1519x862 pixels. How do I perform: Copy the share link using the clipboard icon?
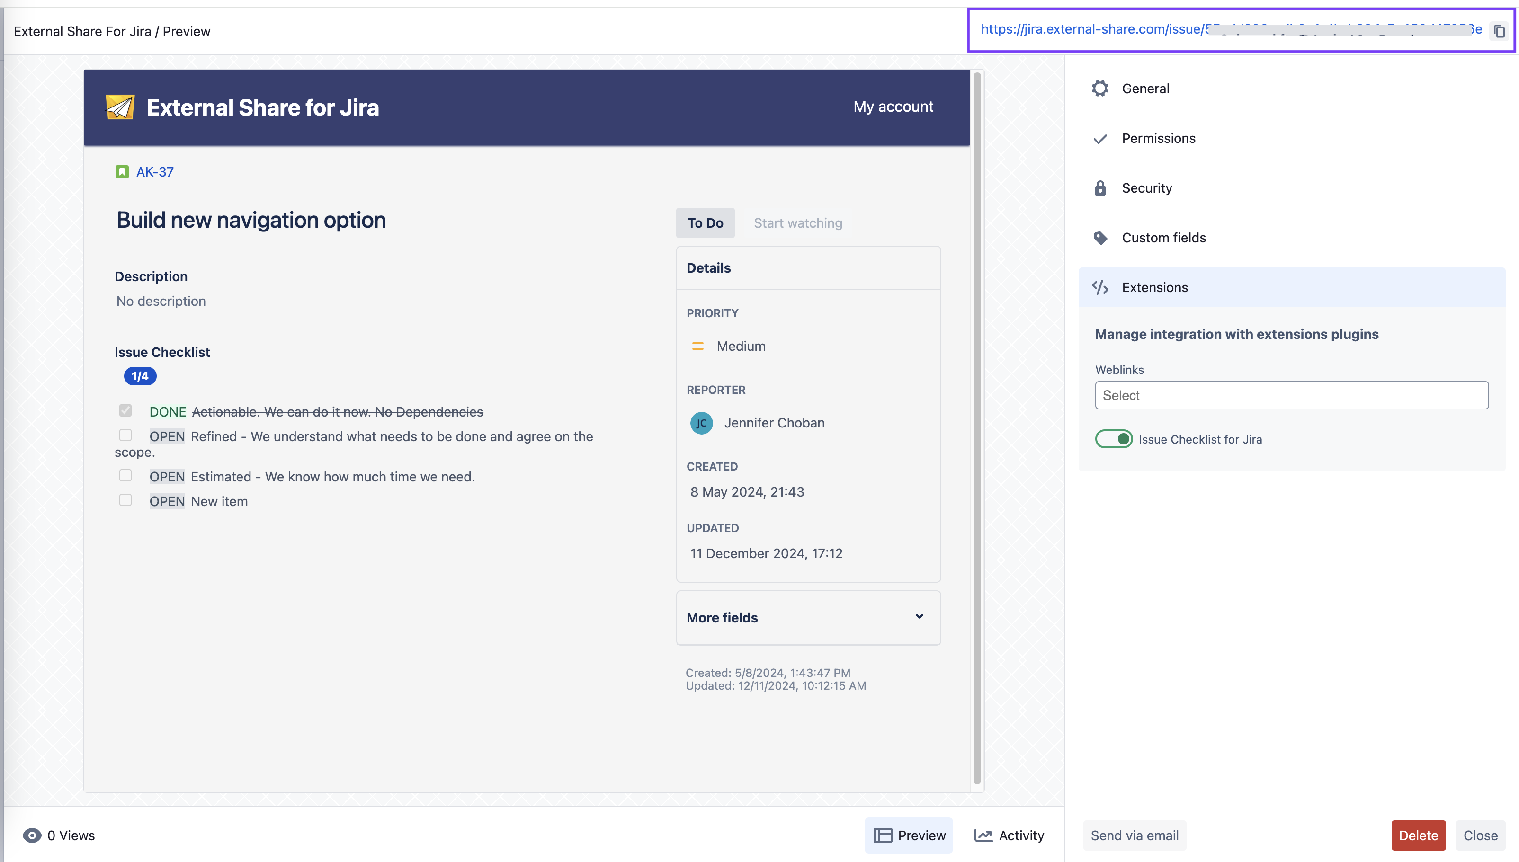click(1499, 31)
